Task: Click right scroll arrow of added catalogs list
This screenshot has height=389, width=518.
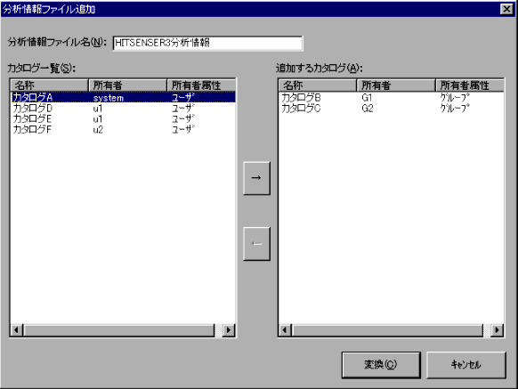Action: (498, 330)
